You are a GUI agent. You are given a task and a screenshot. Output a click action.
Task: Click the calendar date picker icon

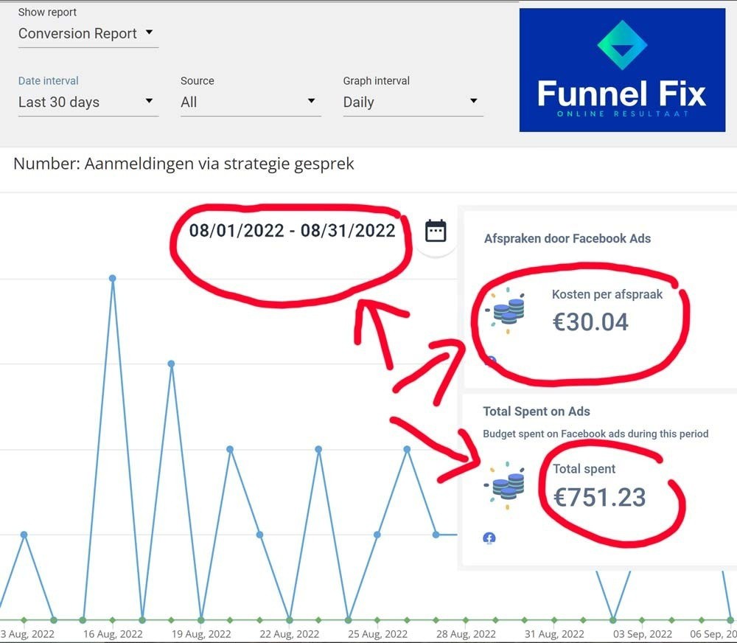pos(436,231)
